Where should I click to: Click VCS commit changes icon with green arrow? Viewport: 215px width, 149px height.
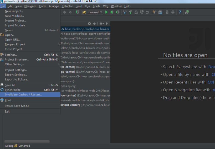click(130, 12)
